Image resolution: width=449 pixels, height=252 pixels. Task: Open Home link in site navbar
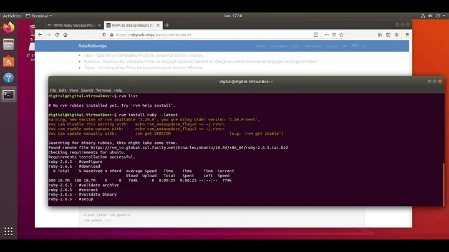(x=261, y=46)
